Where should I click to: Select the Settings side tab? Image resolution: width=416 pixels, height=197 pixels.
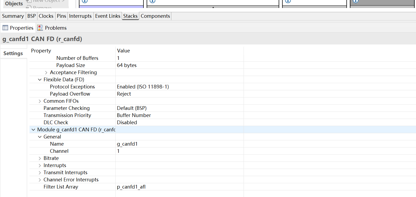[x=13, y=53]
